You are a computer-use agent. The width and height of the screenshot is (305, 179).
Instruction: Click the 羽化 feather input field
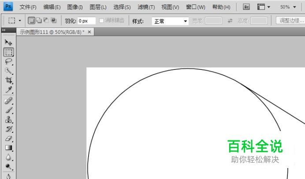86,21
